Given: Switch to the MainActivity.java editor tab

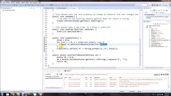Looking at the screenshot, I should click(61, 8).
